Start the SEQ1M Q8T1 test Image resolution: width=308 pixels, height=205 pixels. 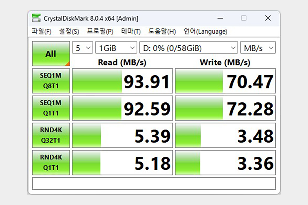pyautogui.click(x=51, y=81)
